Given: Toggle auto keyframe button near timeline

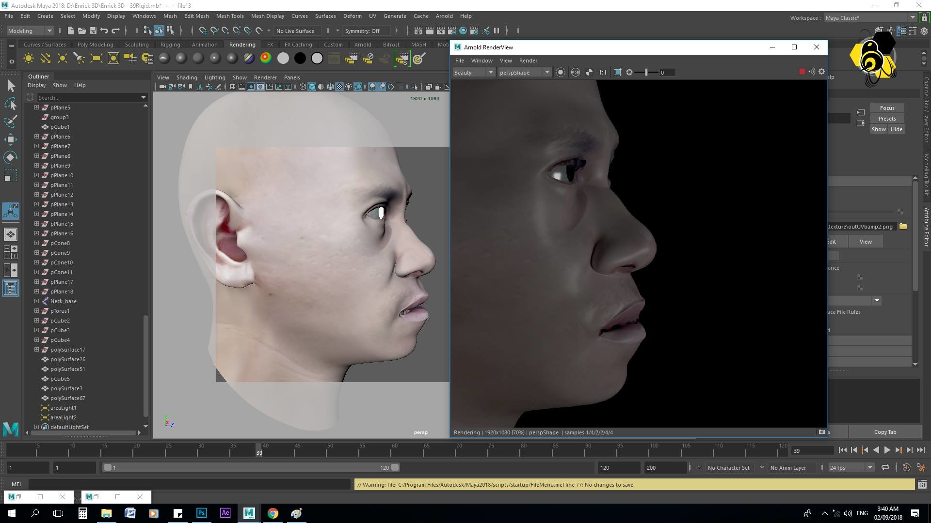Looking at the screenshot, I should click(x=906, y=467).
